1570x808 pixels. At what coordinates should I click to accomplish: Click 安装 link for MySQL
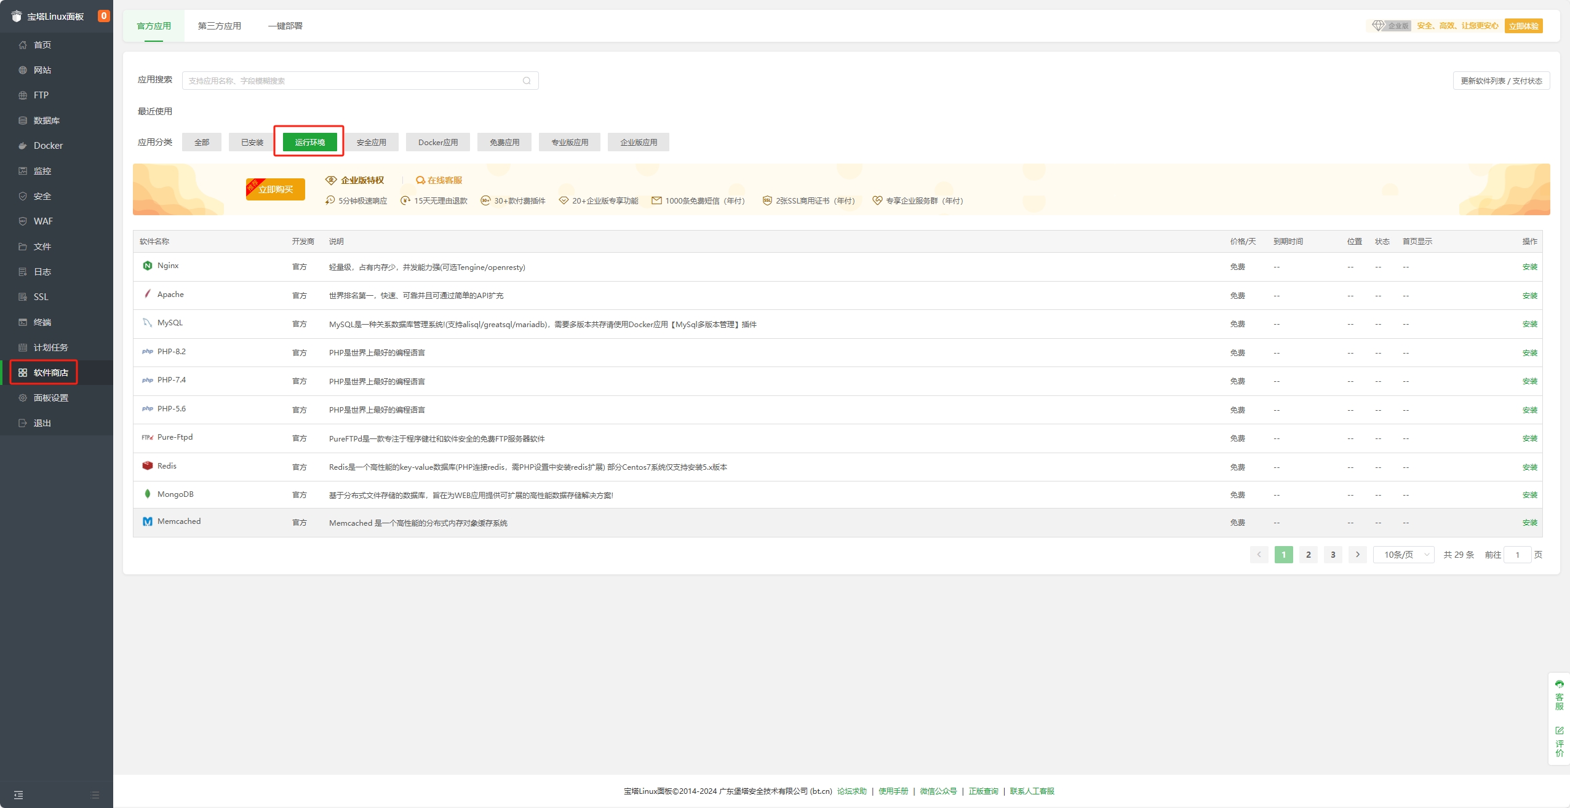coord(1529,324)
